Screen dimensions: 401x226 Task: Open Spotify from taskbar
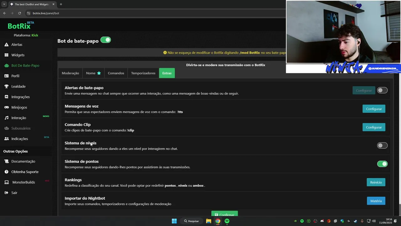point(227,221)
